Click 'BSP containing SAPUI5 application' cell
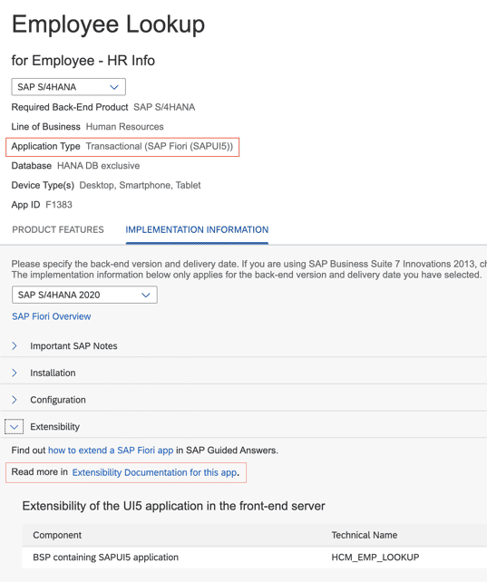This screenshot has height=582, width=487. [106, 558]
